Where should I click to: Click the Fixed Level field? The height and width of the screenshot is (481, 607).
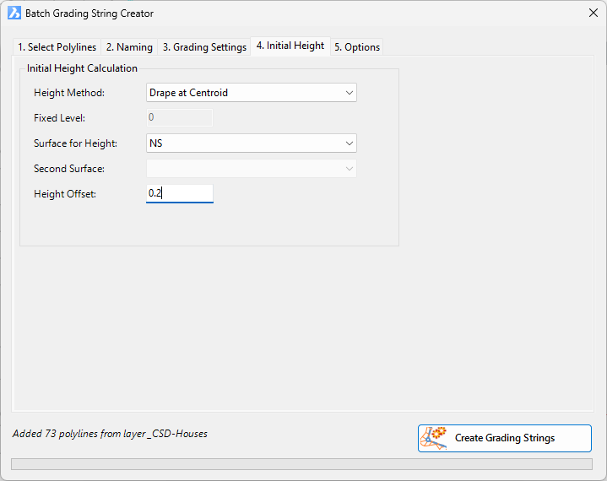(180, 117)
